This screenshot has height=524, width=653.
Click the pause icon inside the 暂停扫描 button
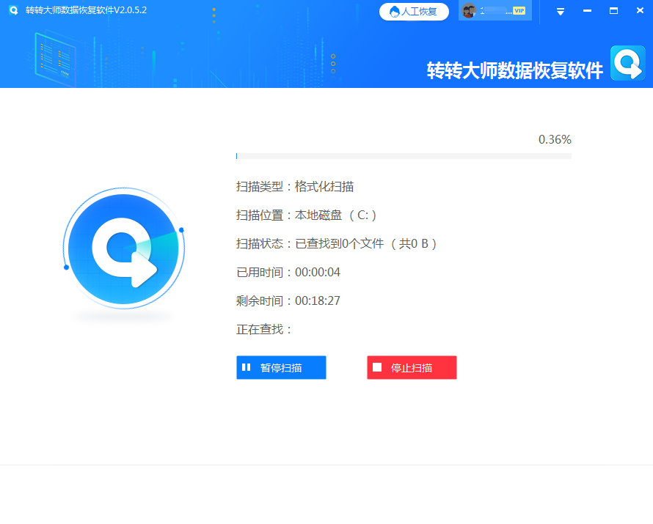click(247, 367)
